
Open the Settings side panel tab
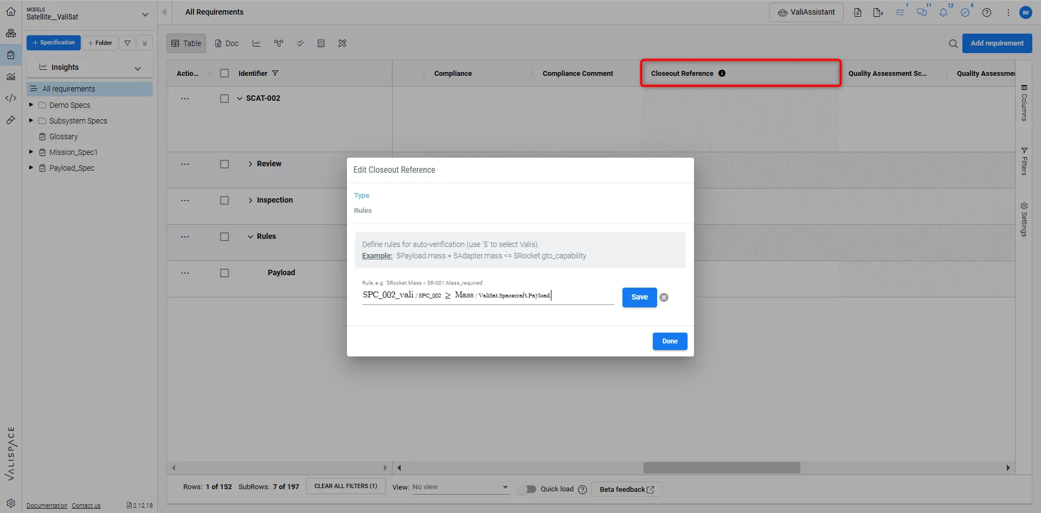(x=1024, y=219)
